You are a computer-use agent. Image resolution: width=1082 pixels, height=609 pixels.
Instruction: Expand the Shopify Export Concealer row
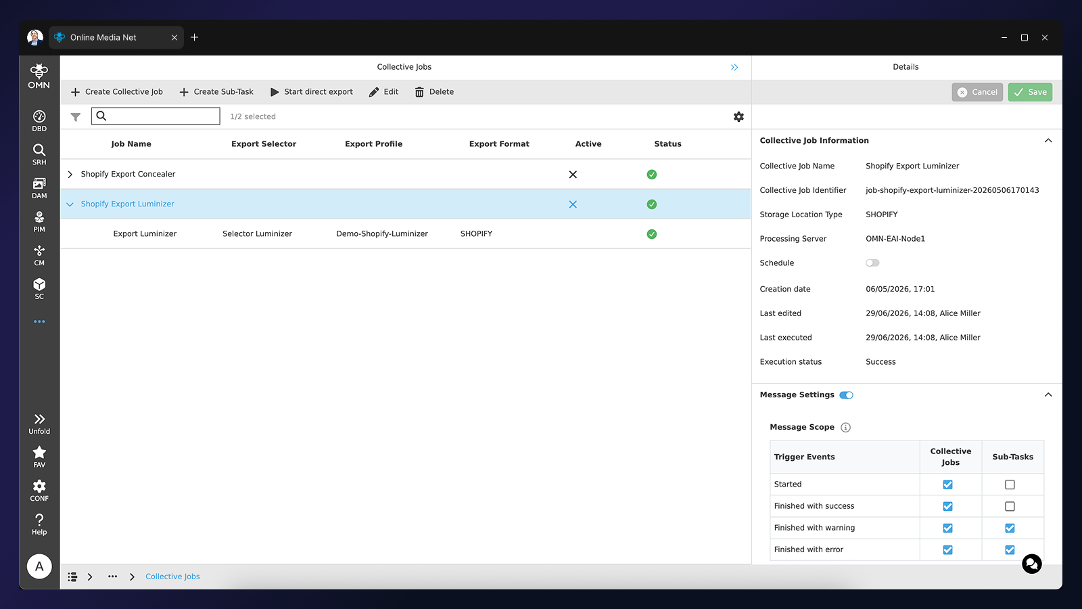70,175
